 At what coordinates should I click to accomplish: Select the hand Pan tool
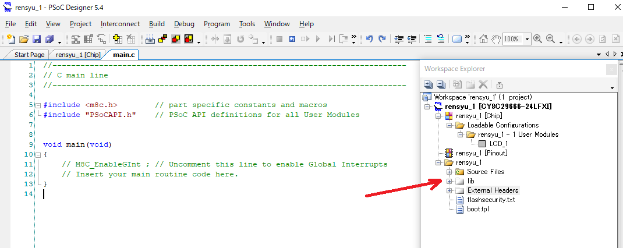[x=496, y=39]
